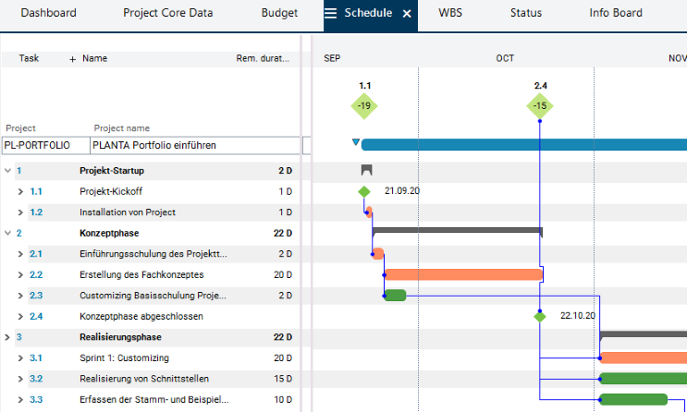The height and width of the screenshot is (412, 687).
Task: Collapse the Konzeptphase task group
Action: [x=8, y=233]
